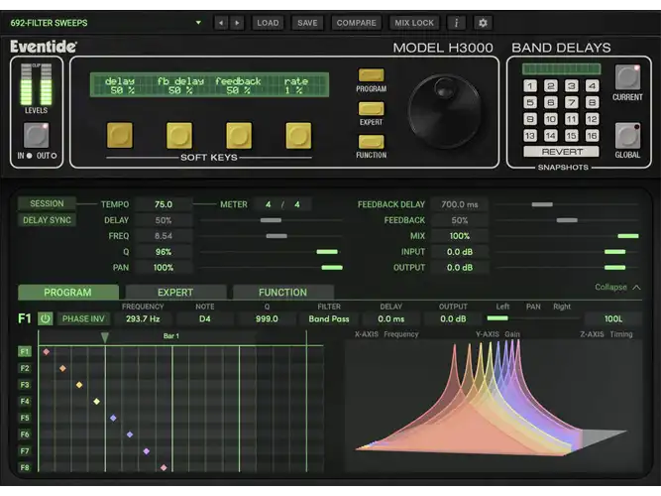Click the LOAD button
The image size is (661, 496).
click(268, 23)
